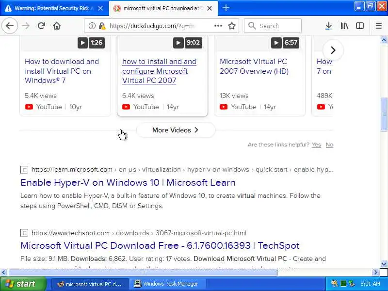Toggle the sidebar view
This screenshot has height=291, width=388.
coord(360,26)
